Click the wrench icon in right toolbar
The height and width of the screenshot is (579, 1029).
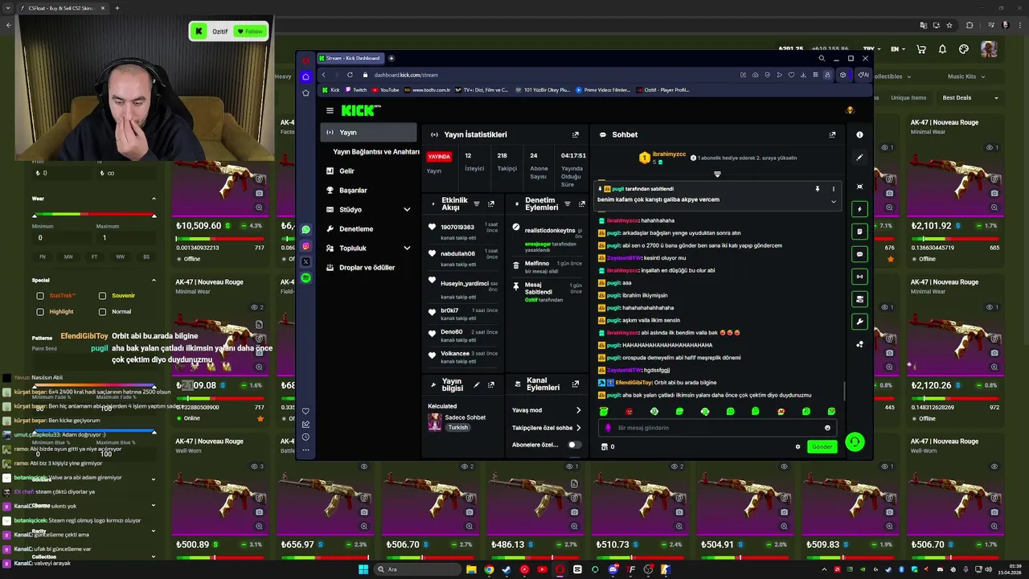(859, 322)
